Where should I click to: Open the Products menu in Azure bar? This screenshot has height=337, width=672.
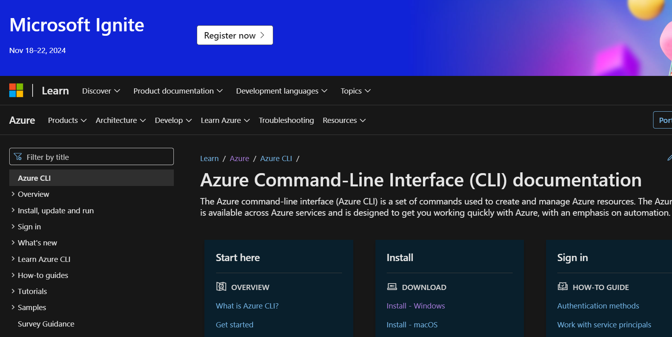point(67,120)
